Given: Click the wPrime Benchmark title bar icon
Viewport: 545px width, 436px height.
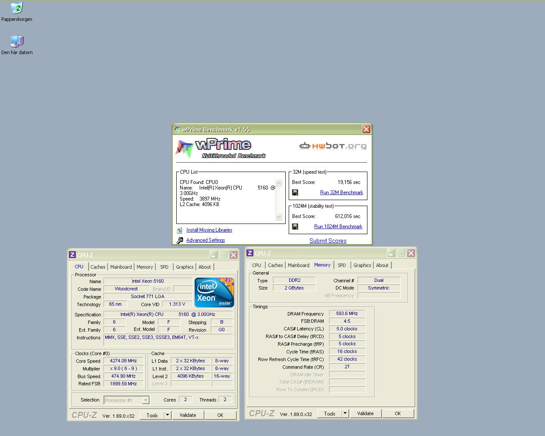Looking at the screenshot, I should (178, 129).
